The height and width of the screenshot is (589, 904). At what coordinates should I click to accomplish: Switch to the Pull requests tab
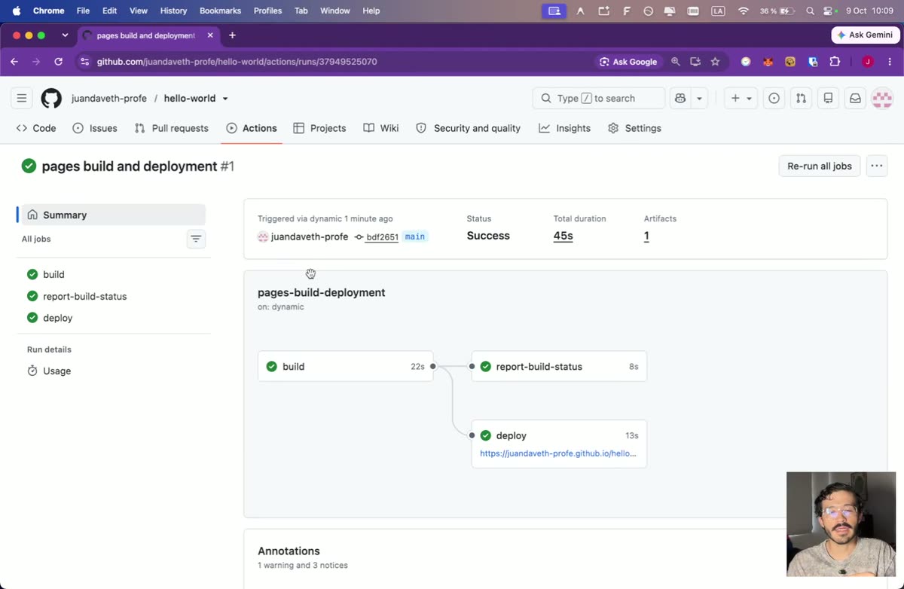(172, 128)
